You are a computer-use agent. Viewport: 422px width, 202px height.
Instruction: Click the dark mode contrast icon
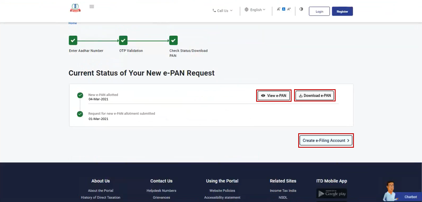point(301,9)
